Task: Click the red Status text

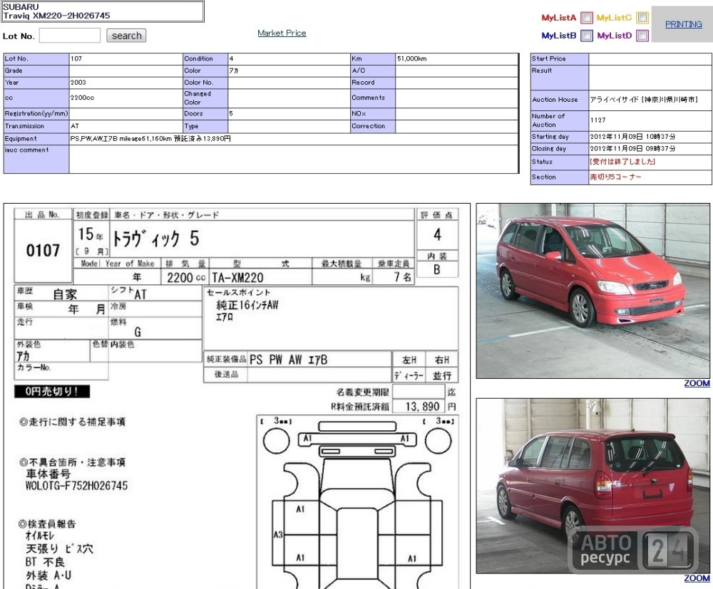Action: [622, 161]
